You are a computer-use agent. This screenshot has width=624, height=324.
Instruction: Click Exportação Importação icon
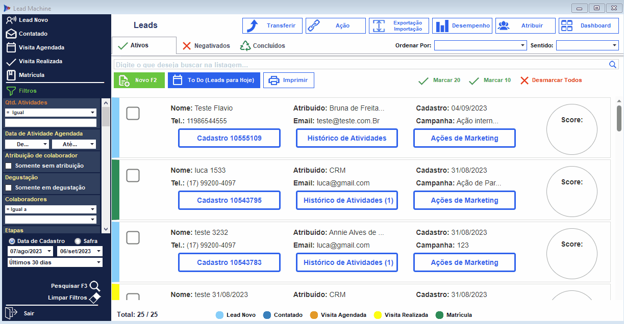tap(378, 25)
